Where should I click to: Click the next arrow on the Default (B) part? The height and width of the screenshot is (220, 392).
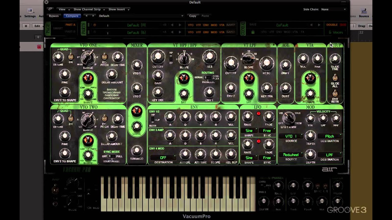pyautogui.click(x=180, y=32)
